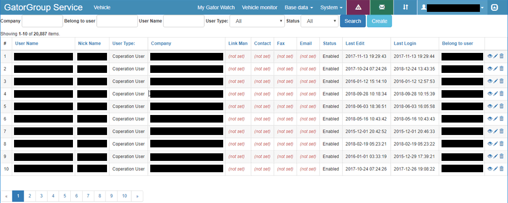Open Vehicle monitor menu item

coord(260,8)
